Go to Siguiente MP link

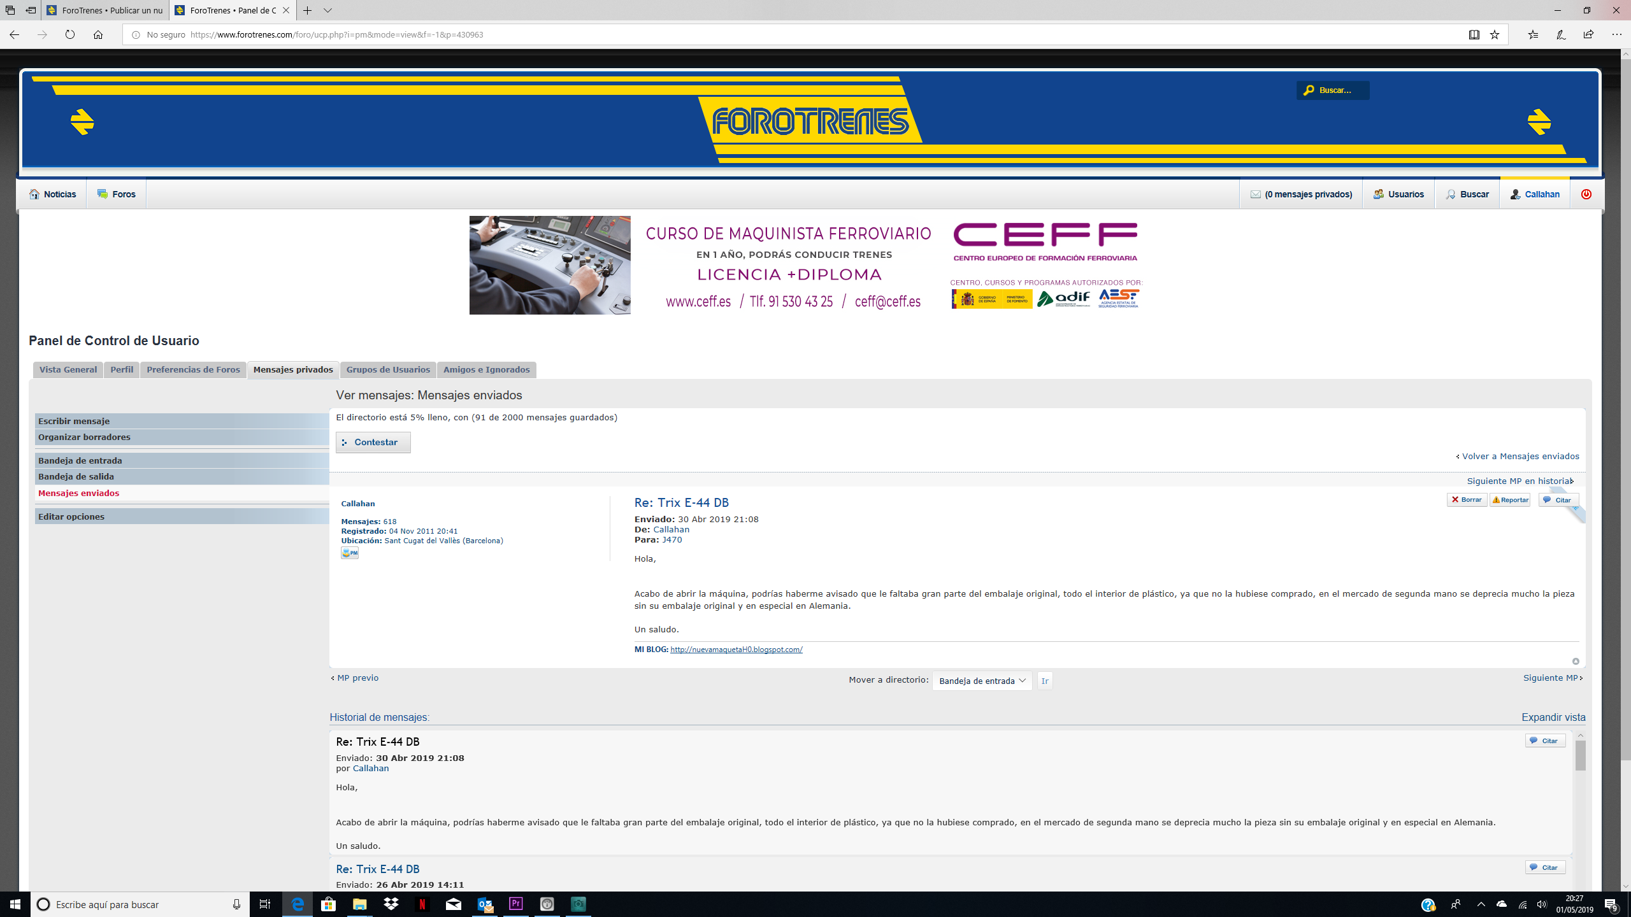(x=1551, y=678)
